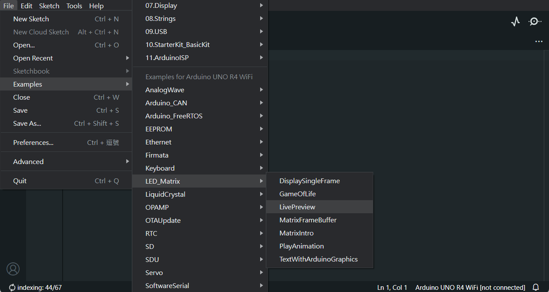Expand the Firmata examples
Viewport: 549px width, 292px height.
click(200, 155)
